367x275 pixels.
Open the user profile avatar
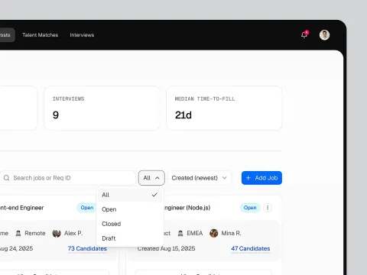(324, 35)
